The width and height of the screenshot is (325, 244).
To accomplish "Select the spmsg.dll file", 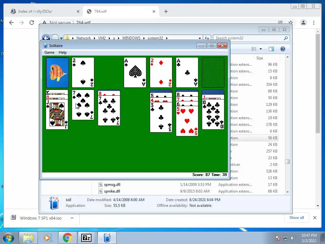I will point(112,185).
